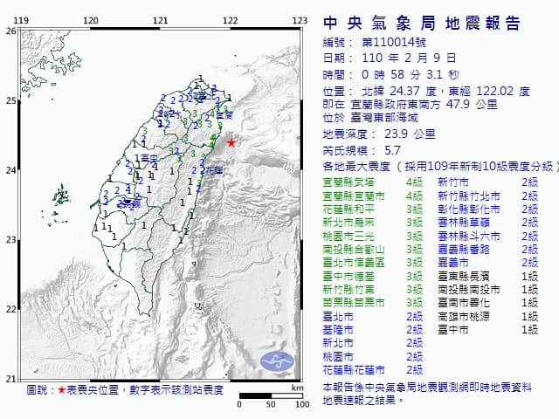Click 花蓮縣花蓮市 2級 row

(x=373, y=370)
